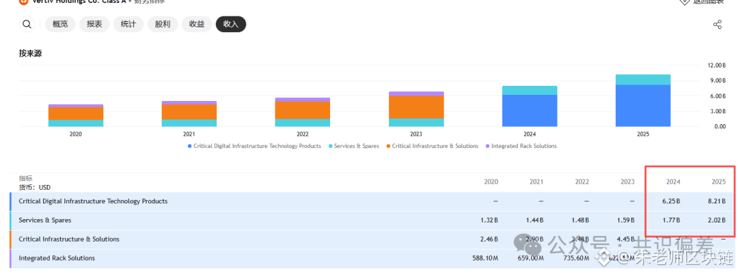Click the share icon
The image size is (738, 275).
pos(717,25)
